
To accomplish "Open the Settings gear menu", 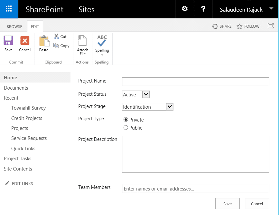I will coord(184,9).
